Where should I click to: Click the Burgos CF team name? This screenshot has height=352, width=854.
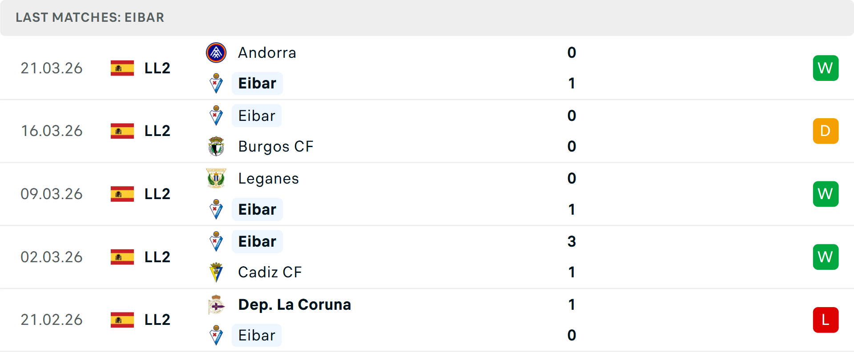(x=276, y=146)
